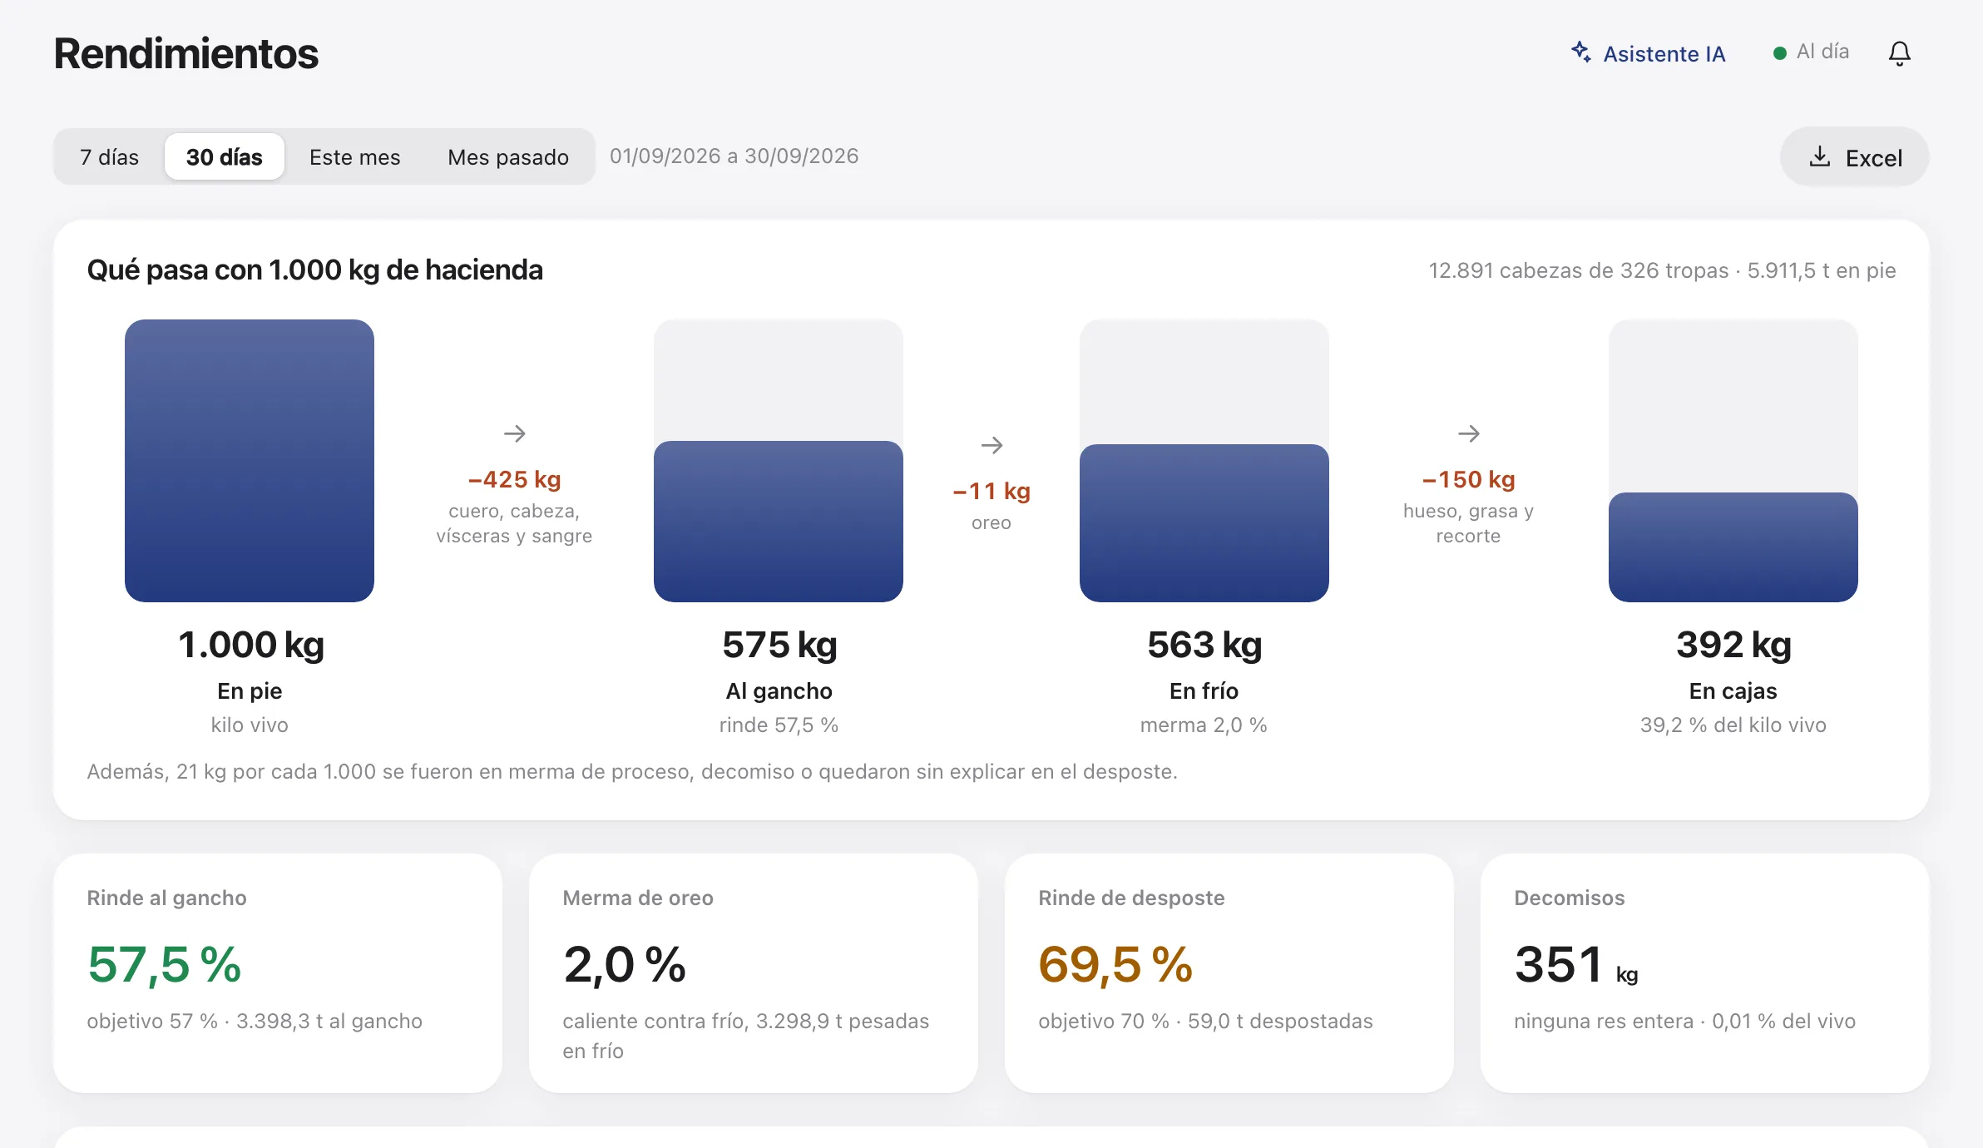
Task: Switch to Mes pasado period
Action: [508, 156]
